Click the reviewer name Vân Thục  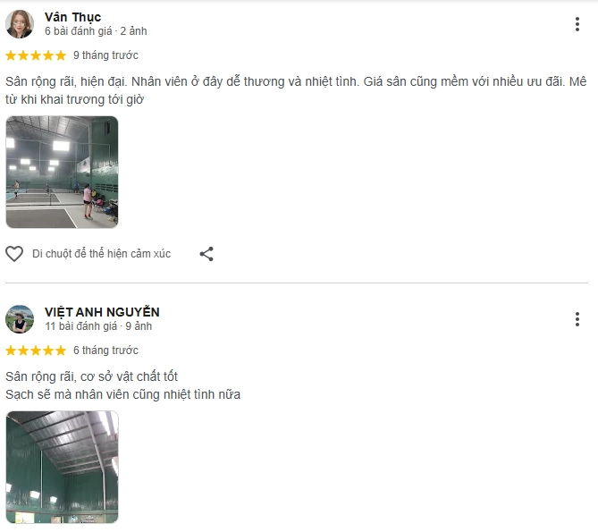(x=72, y=17)
